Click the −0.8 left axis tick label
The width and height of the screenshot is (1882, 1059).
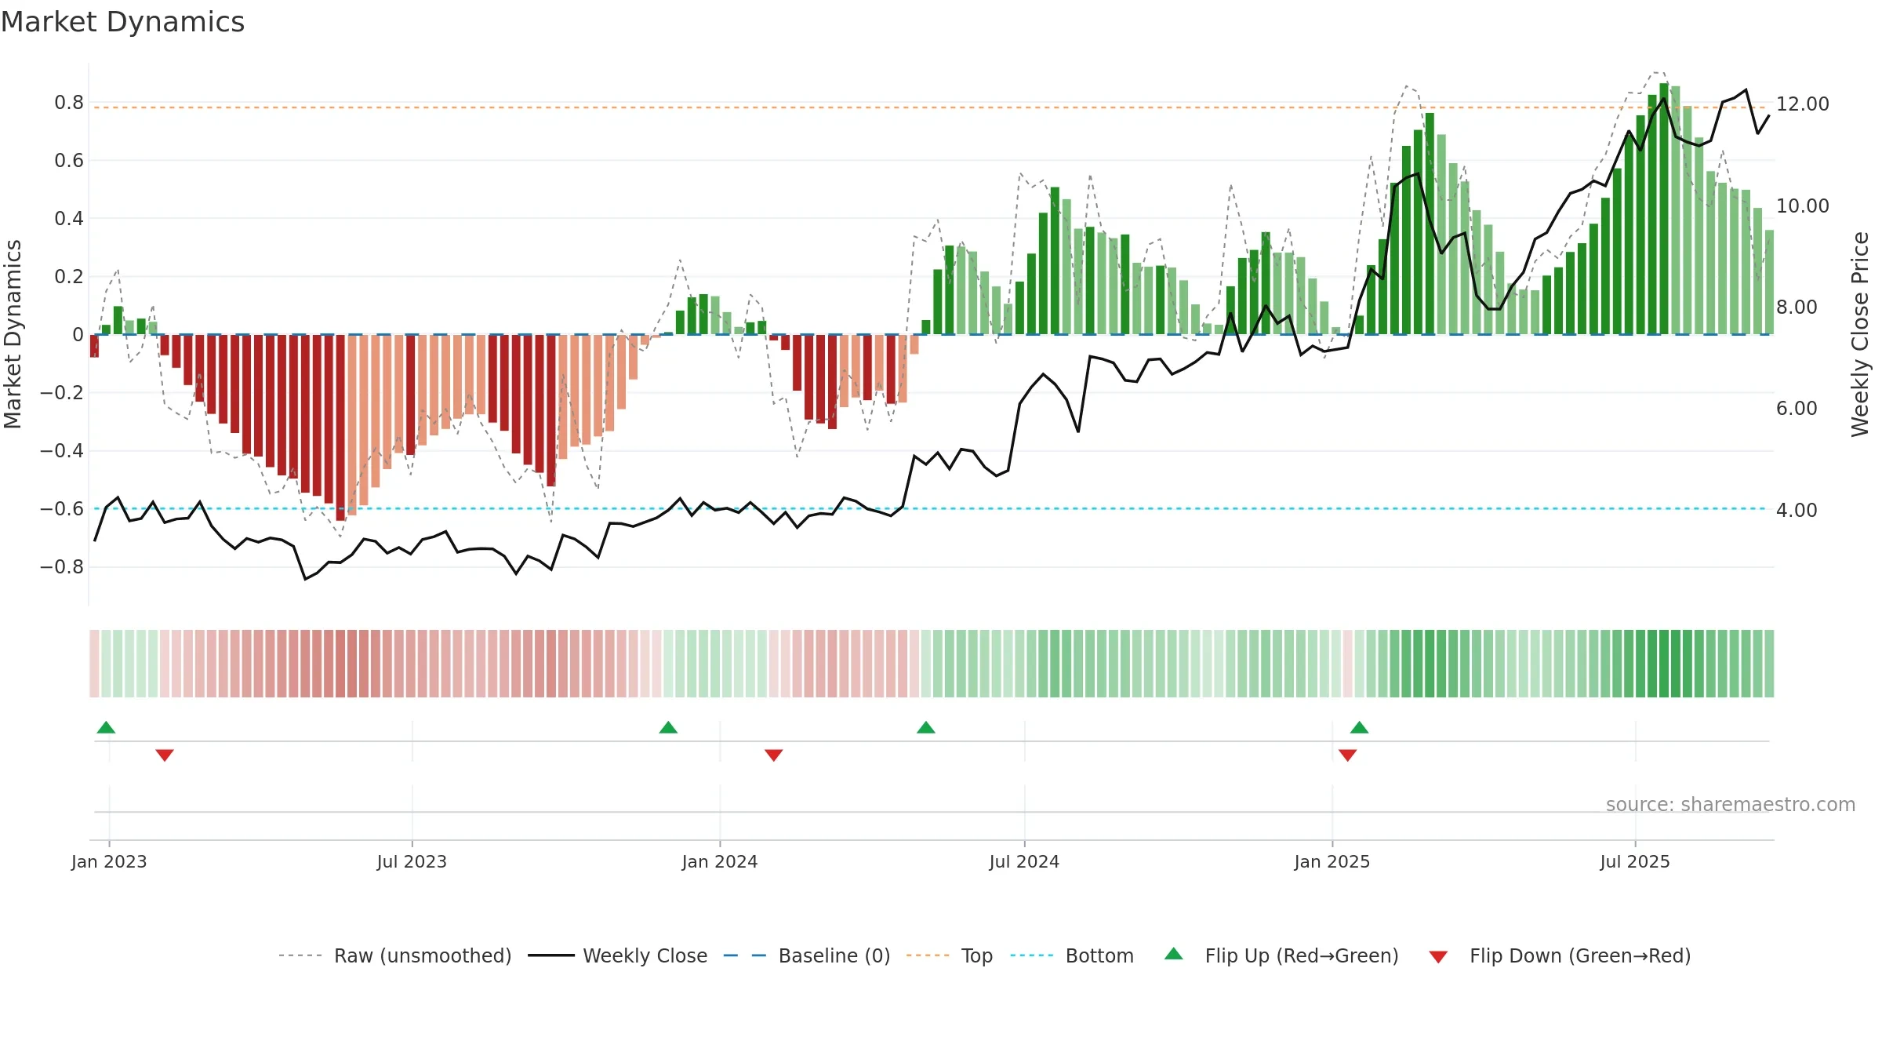pos(62,567)
